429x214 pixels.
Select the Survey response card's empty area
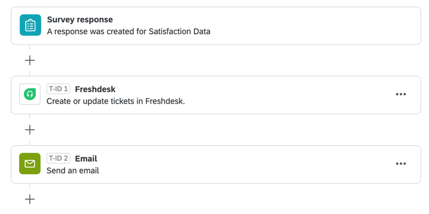tap(313, 26)
